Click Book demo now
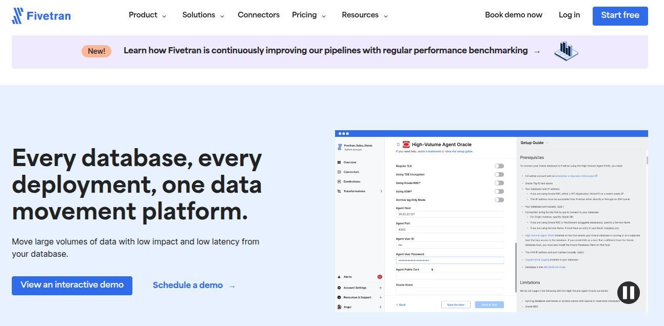664x326 pixels. point(514,15)
